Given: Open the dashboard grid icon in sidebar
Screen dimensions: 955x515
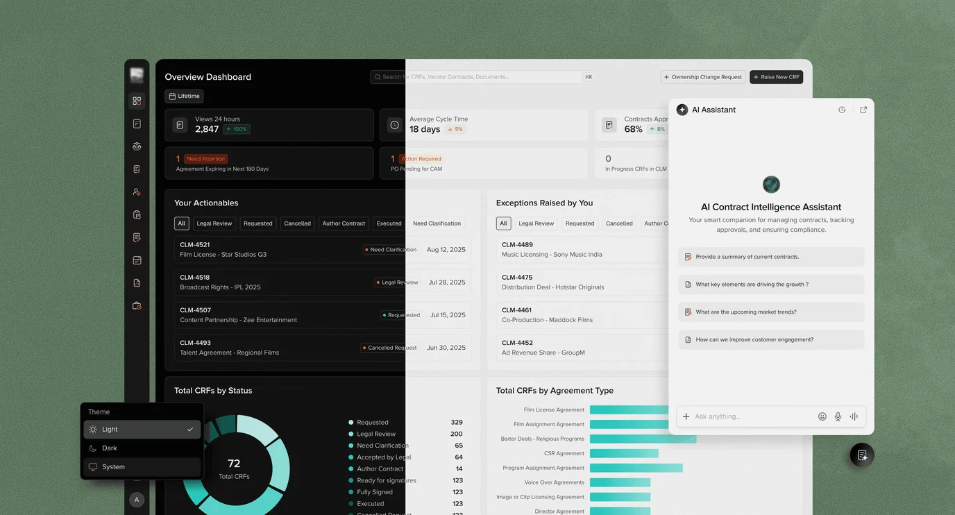Looking at the screenshot, I should (137, 101).
